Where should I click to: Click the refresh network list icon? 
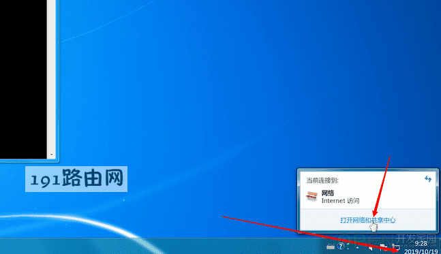click(x=428, y=178)
